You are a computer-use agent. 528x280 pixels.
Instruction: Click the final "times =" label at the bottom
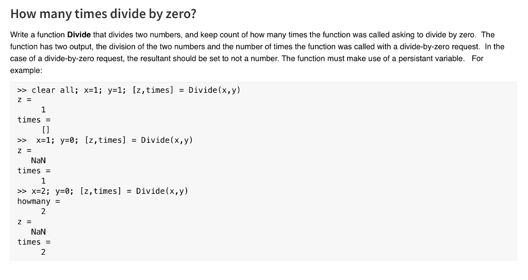34,242
